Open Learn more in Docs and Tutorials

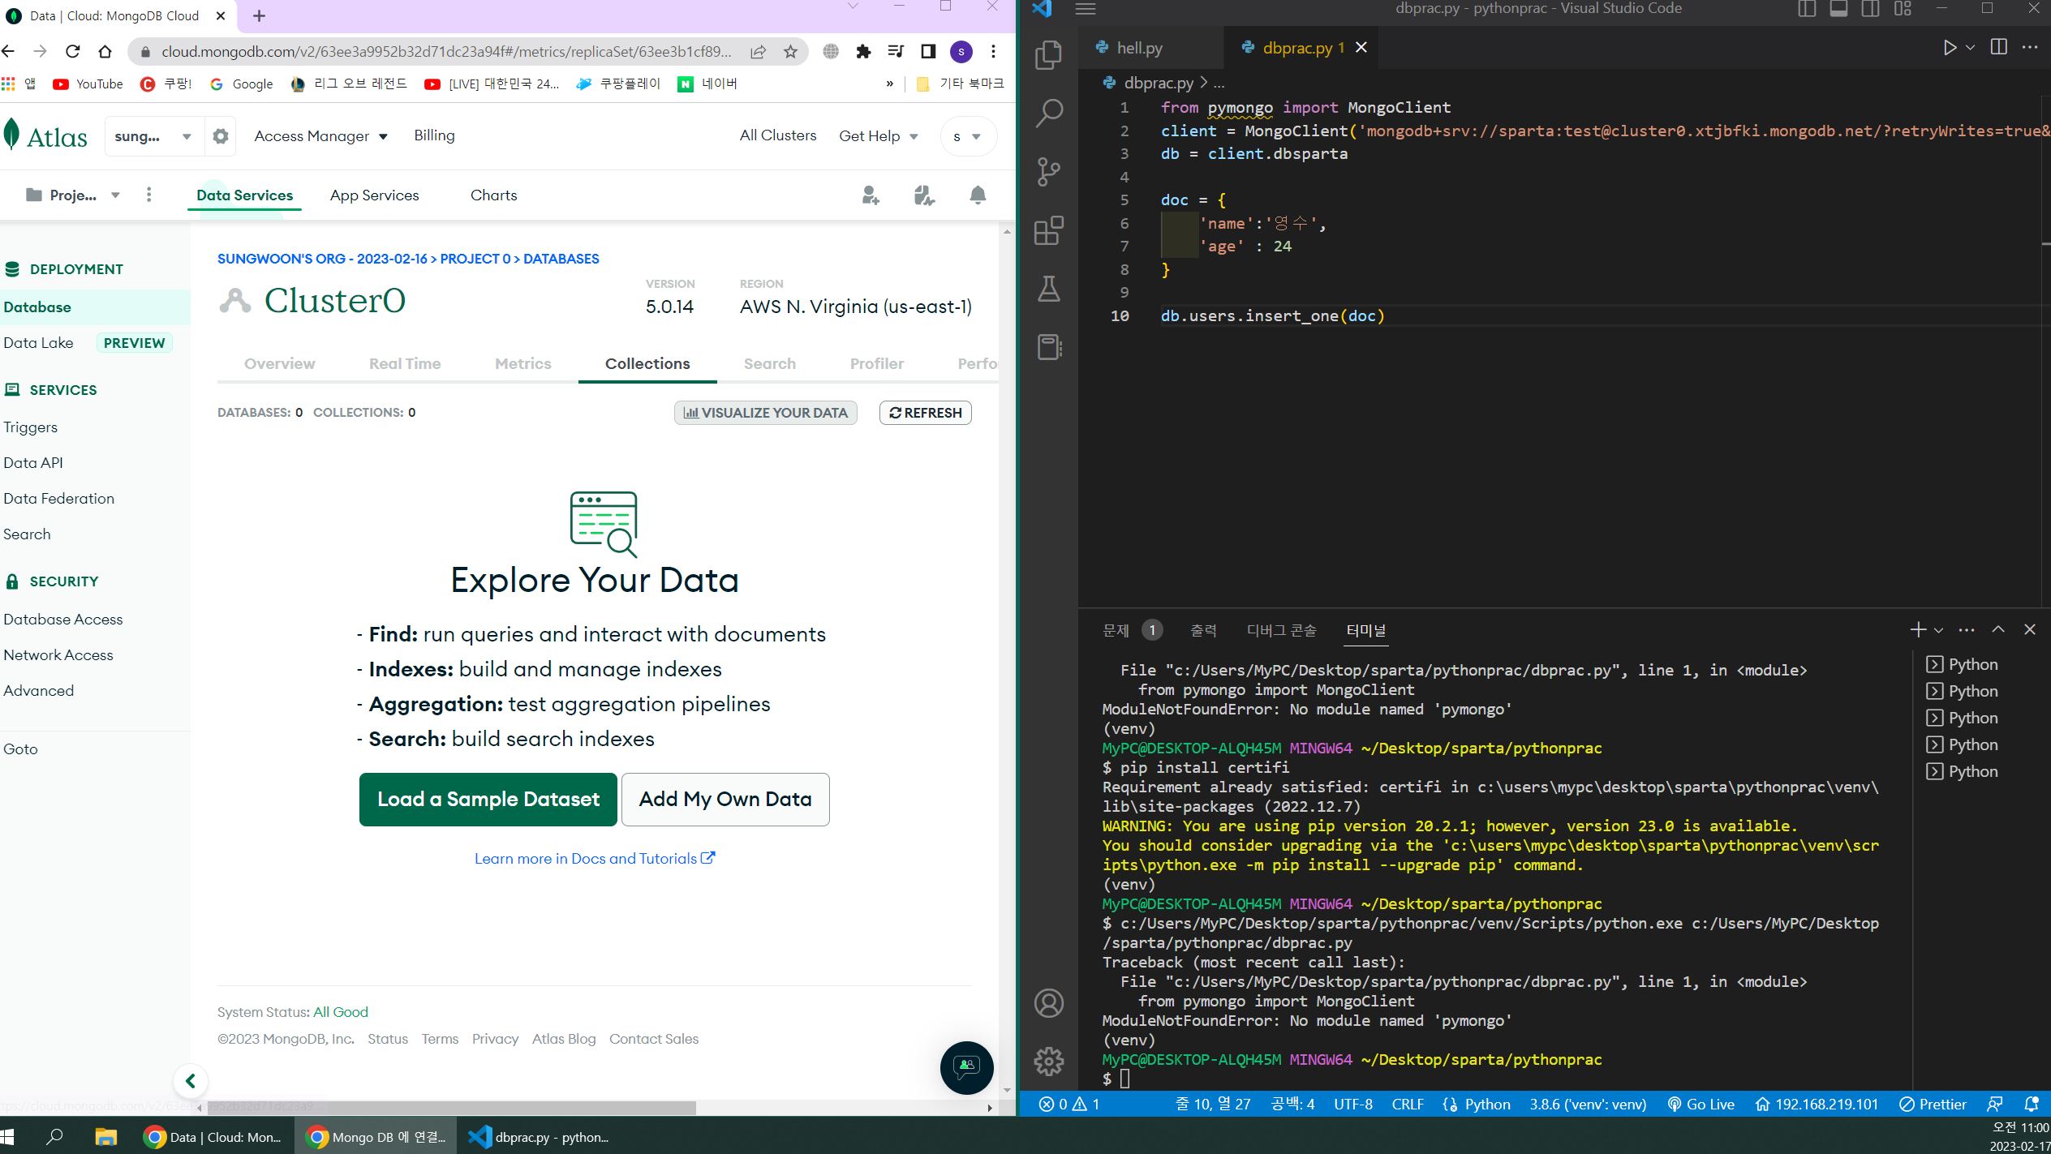(x=595, y=859)
